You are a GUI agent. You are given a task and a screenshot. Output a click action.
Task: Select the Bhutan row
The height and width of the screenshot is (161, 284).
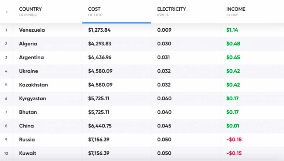pos(28,112)
